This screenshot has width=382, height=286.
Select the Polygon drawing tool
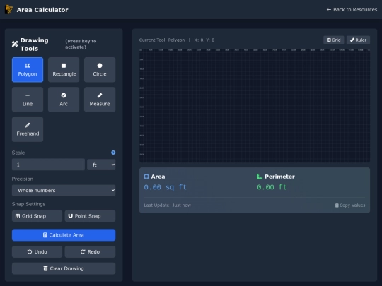(x=28, y=70)
